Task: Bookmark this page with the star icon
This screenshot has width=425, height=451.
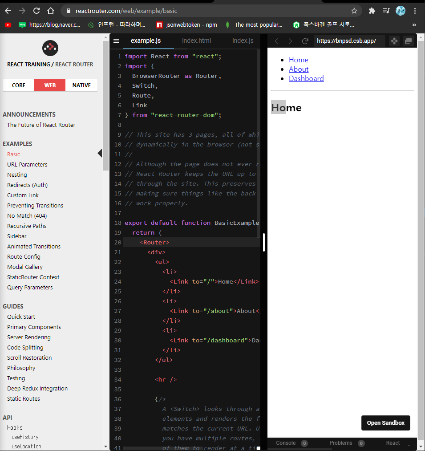Action: pyautogui.click(x=354, y=11)
